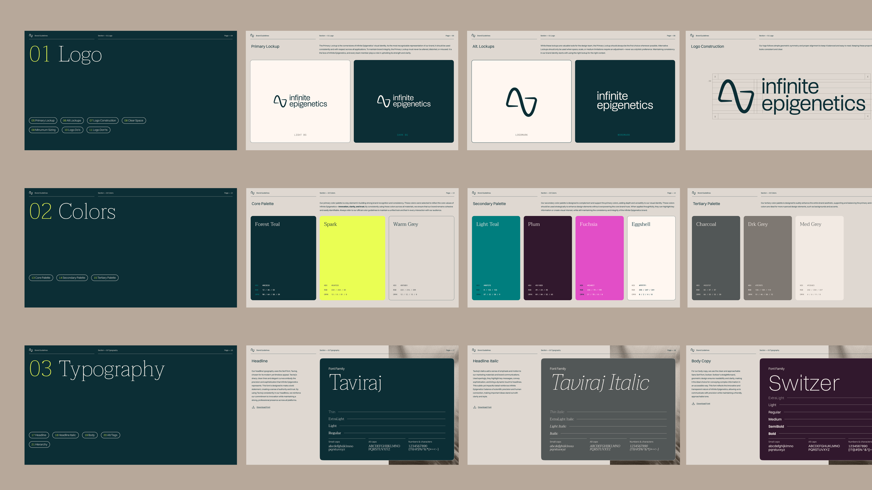Open the 05 Primary Lockup pill

(x=43, y=121)
